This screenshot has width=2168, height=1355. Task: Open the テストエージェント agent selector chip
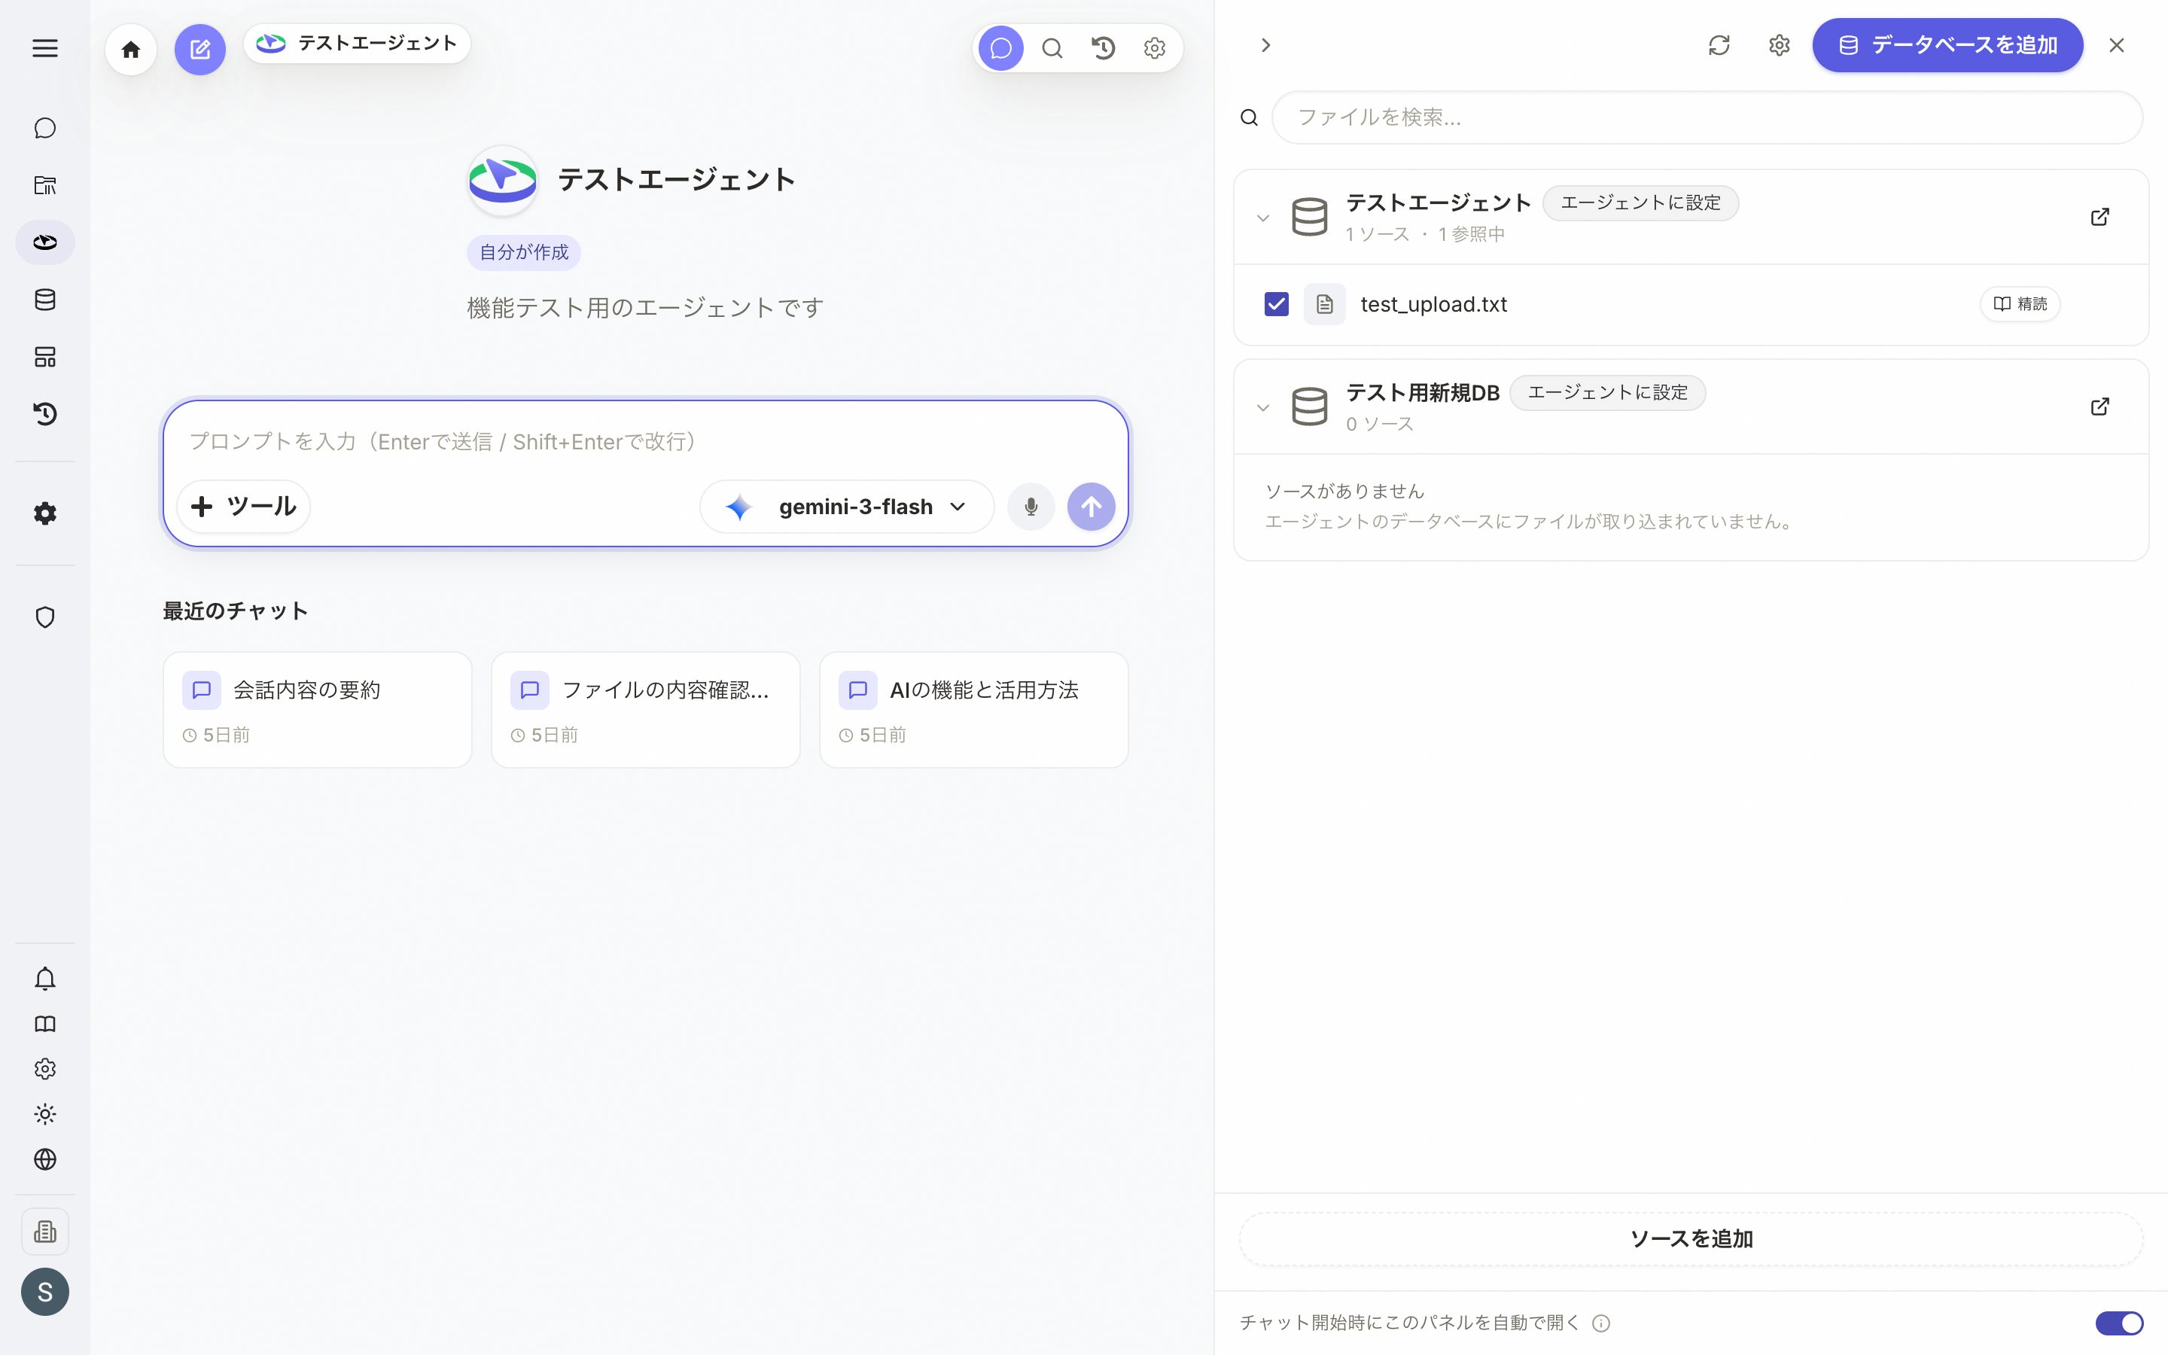tap(357, 43)
